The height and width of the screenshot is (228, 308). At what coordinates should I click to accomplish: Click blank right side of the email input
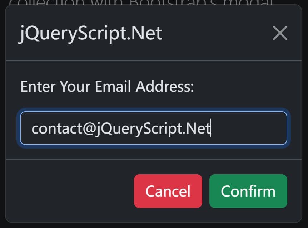248,128
